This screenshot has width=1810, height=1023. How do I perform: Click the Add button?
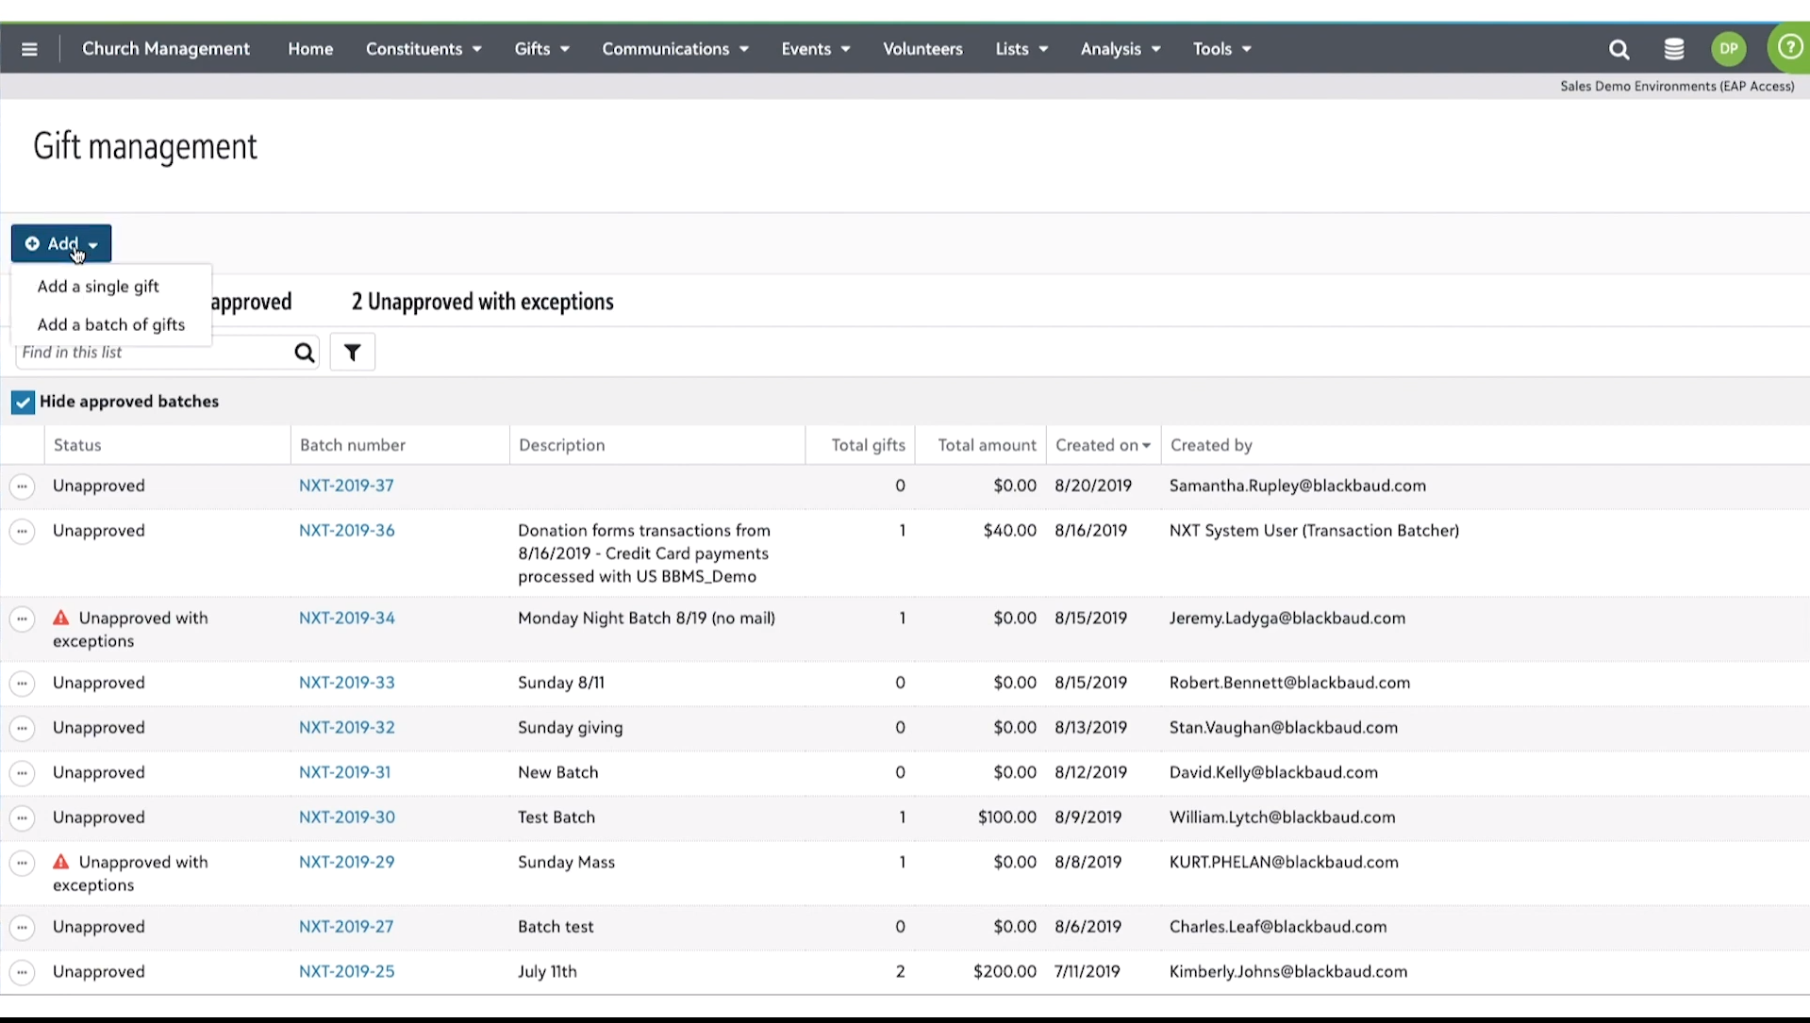point(61,244)
